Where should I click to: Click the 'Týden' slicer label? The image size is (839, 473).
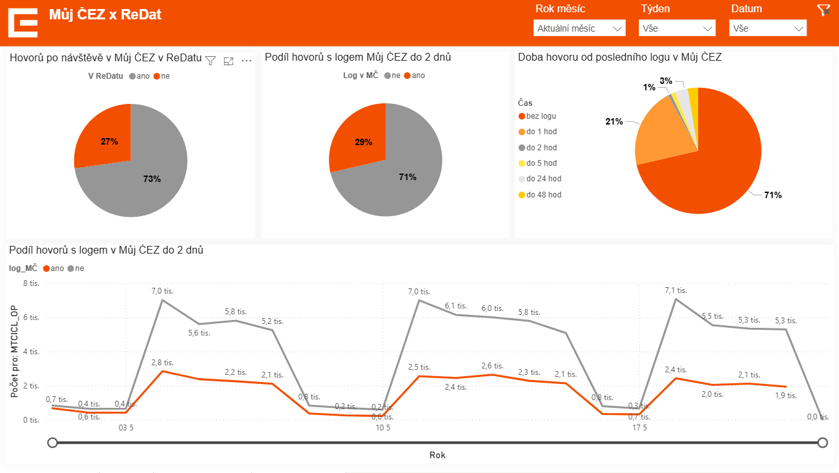pos(656,9)
